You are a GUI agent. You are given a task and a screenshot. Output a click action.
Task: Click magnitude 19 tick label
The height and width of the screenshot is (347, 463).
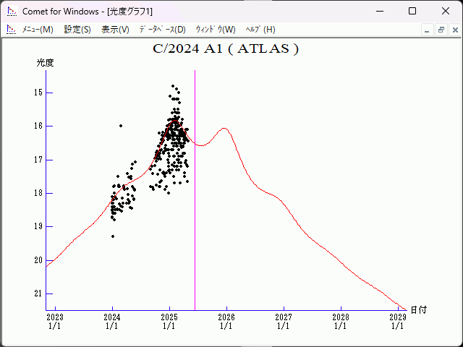pos(38,226)
